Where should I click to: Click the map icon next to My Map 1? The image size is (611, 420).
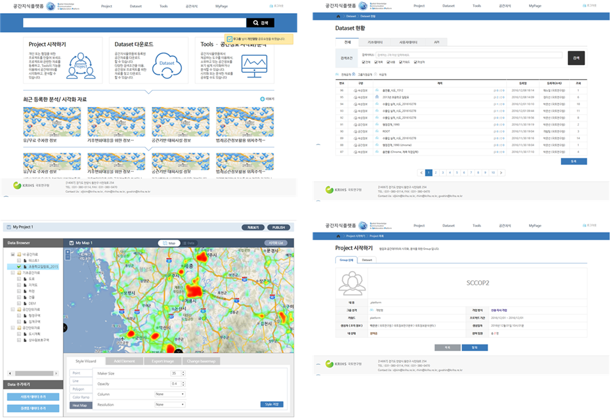click(x=72, y=243)
